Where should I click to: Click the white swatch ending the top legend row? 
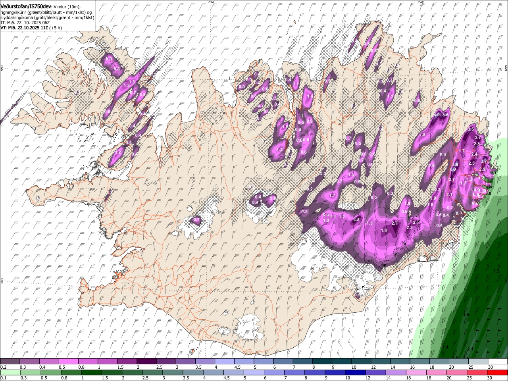(498, 362)
